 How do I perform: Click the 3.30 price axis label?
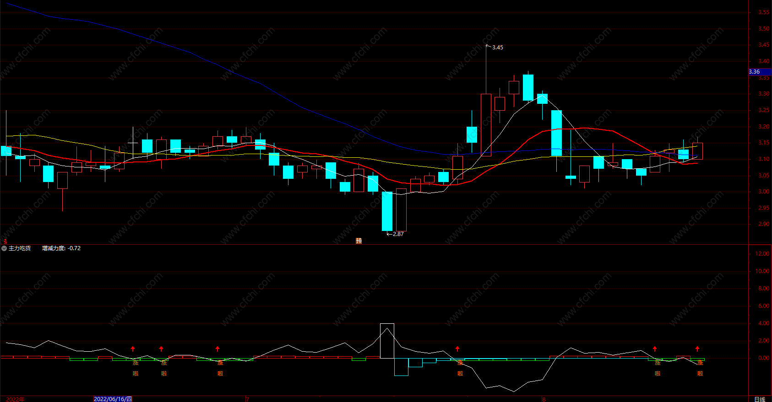point(764,94)
